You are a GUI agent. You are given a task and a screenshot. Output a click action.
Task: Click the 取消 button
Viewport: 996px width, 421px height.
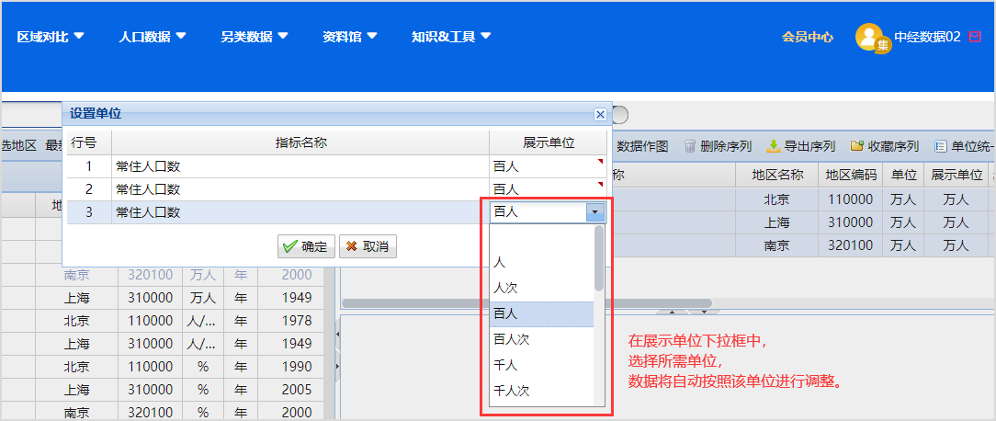[368, 246]
